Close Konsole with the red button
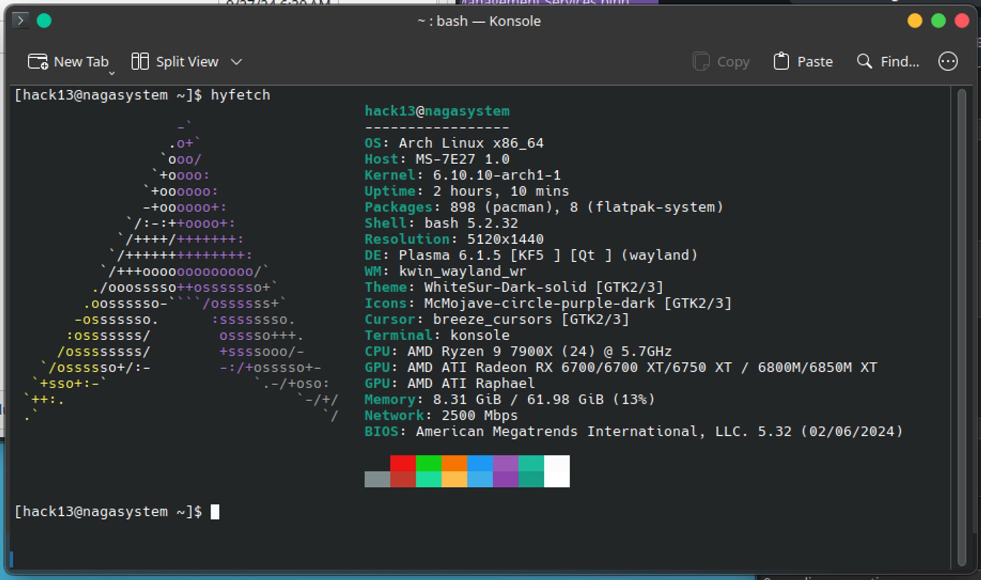 click(962, 21)
